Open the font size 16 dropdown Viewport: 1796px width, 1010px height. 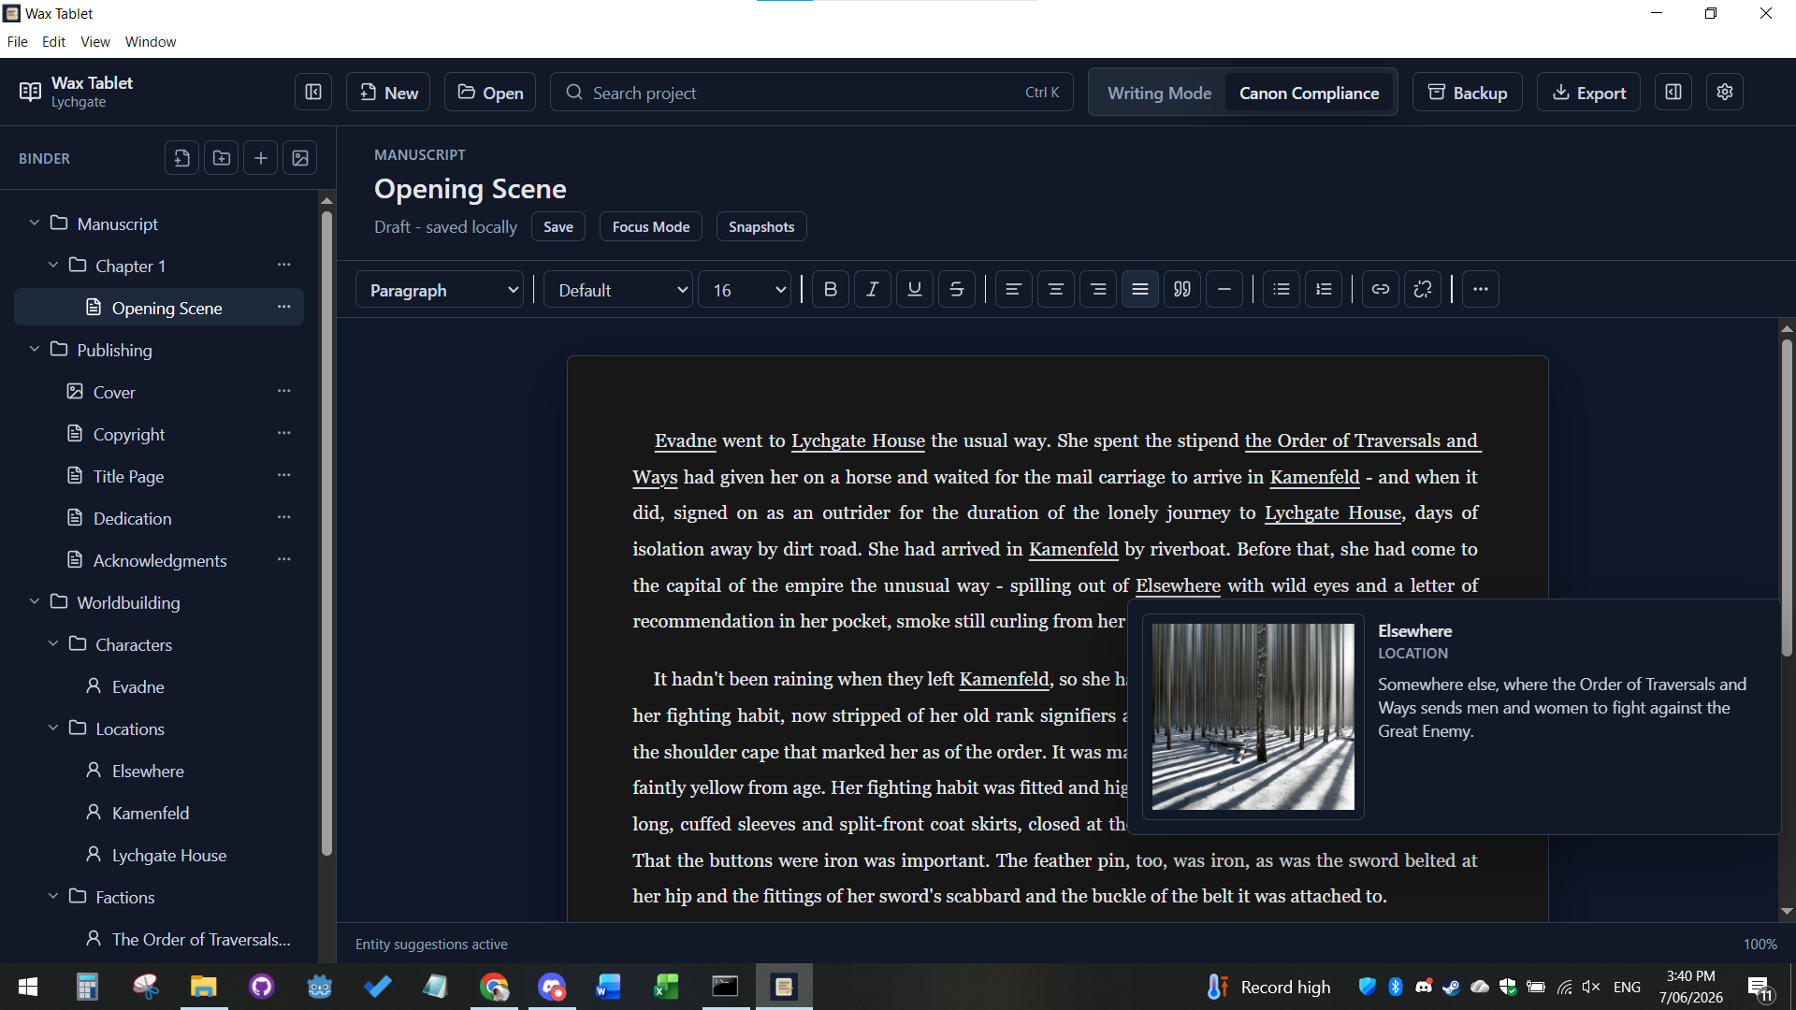745,290
